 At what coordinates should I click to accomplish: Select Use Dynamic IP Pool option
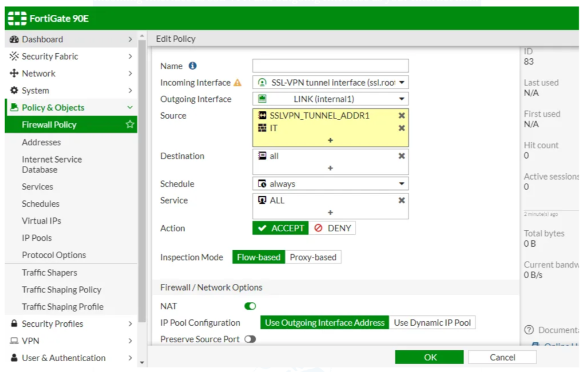click(432, 323)
